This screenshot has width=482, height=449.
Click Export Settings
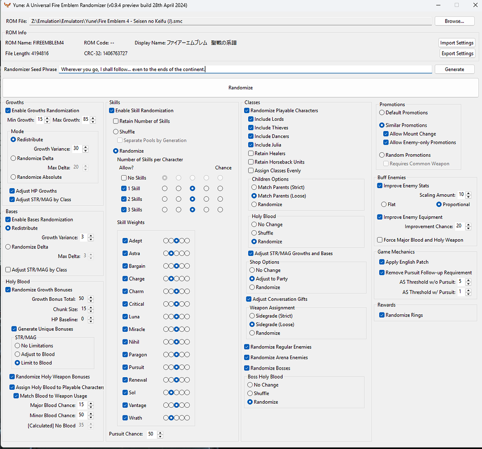[x=456, y=53]
